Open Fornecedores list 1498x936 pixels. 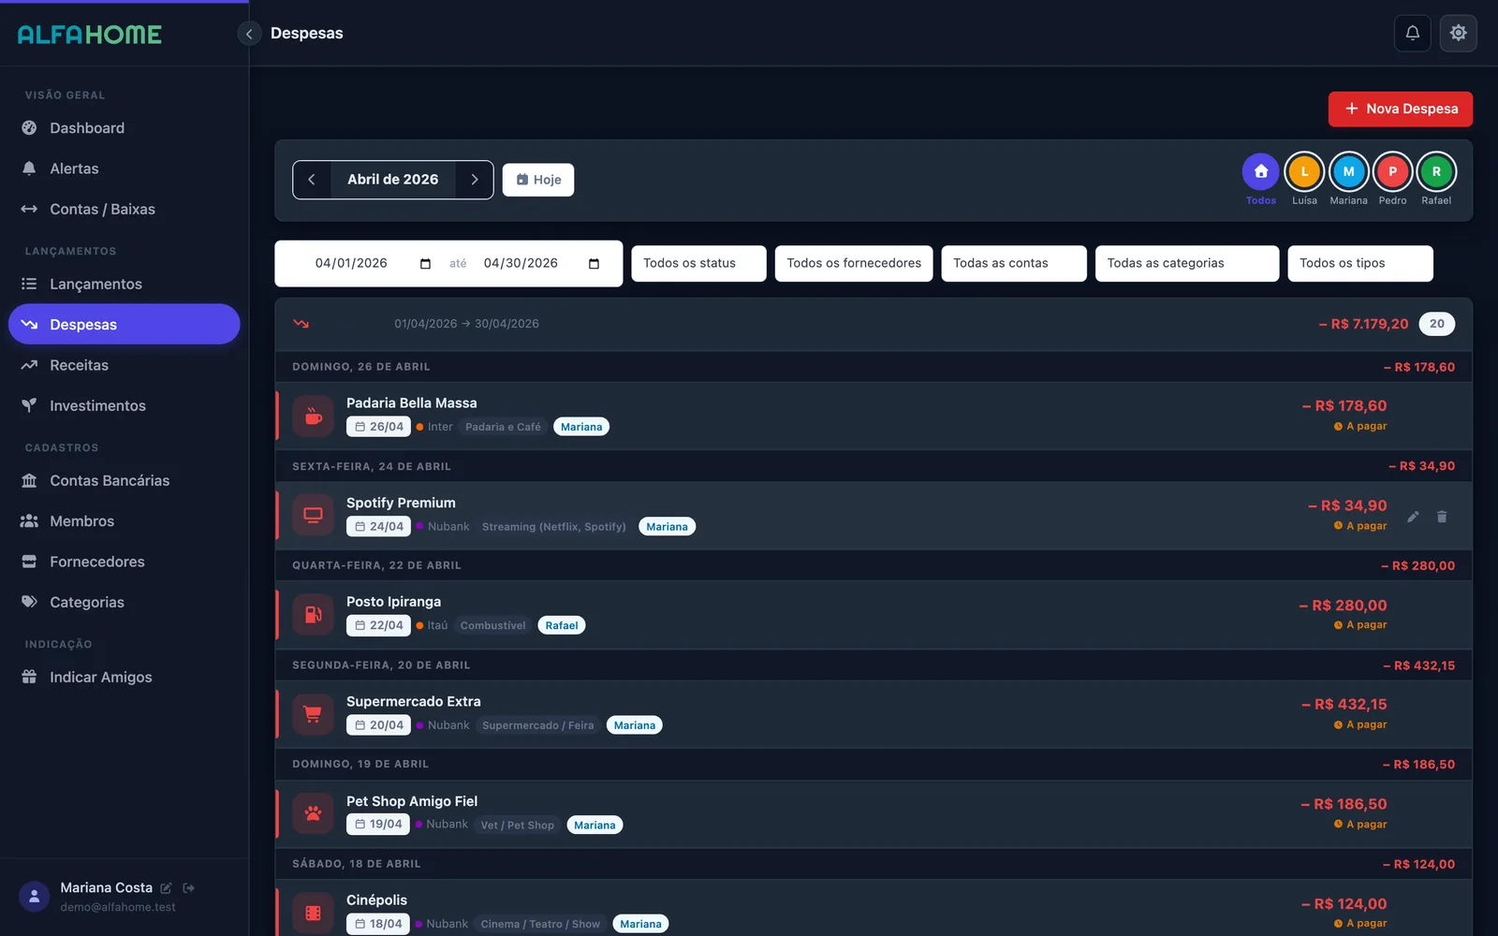tap(125, 562)
